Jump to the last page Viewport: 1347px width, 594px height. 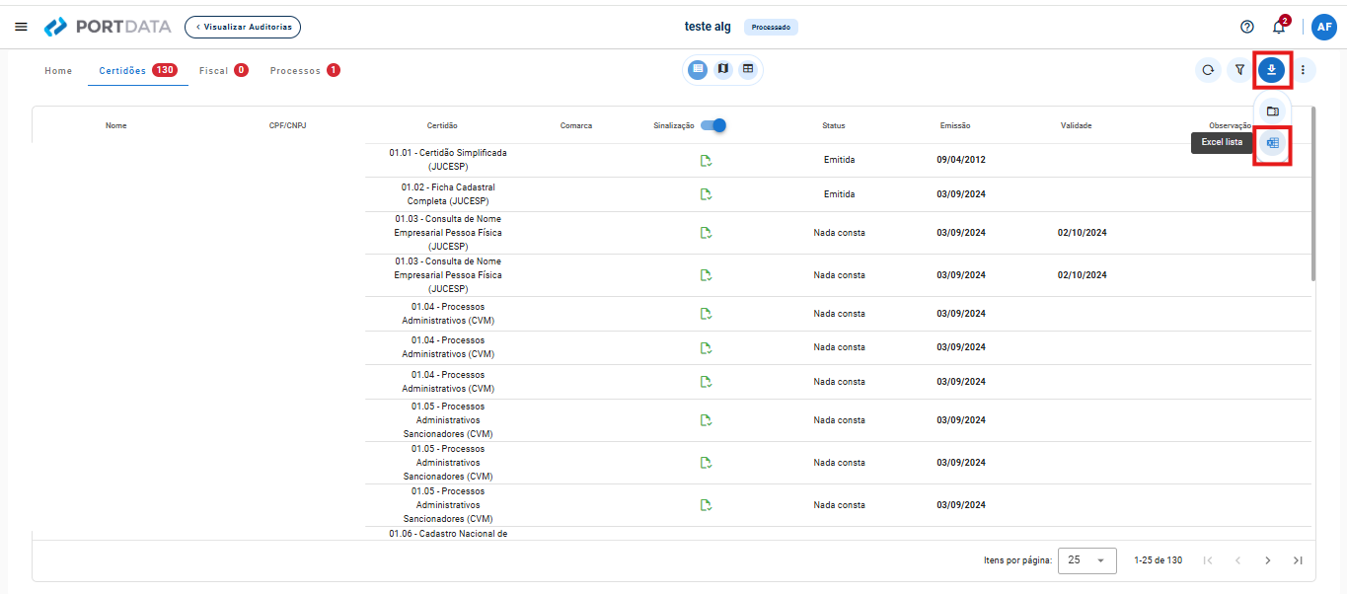click(x=1298, y=560)
